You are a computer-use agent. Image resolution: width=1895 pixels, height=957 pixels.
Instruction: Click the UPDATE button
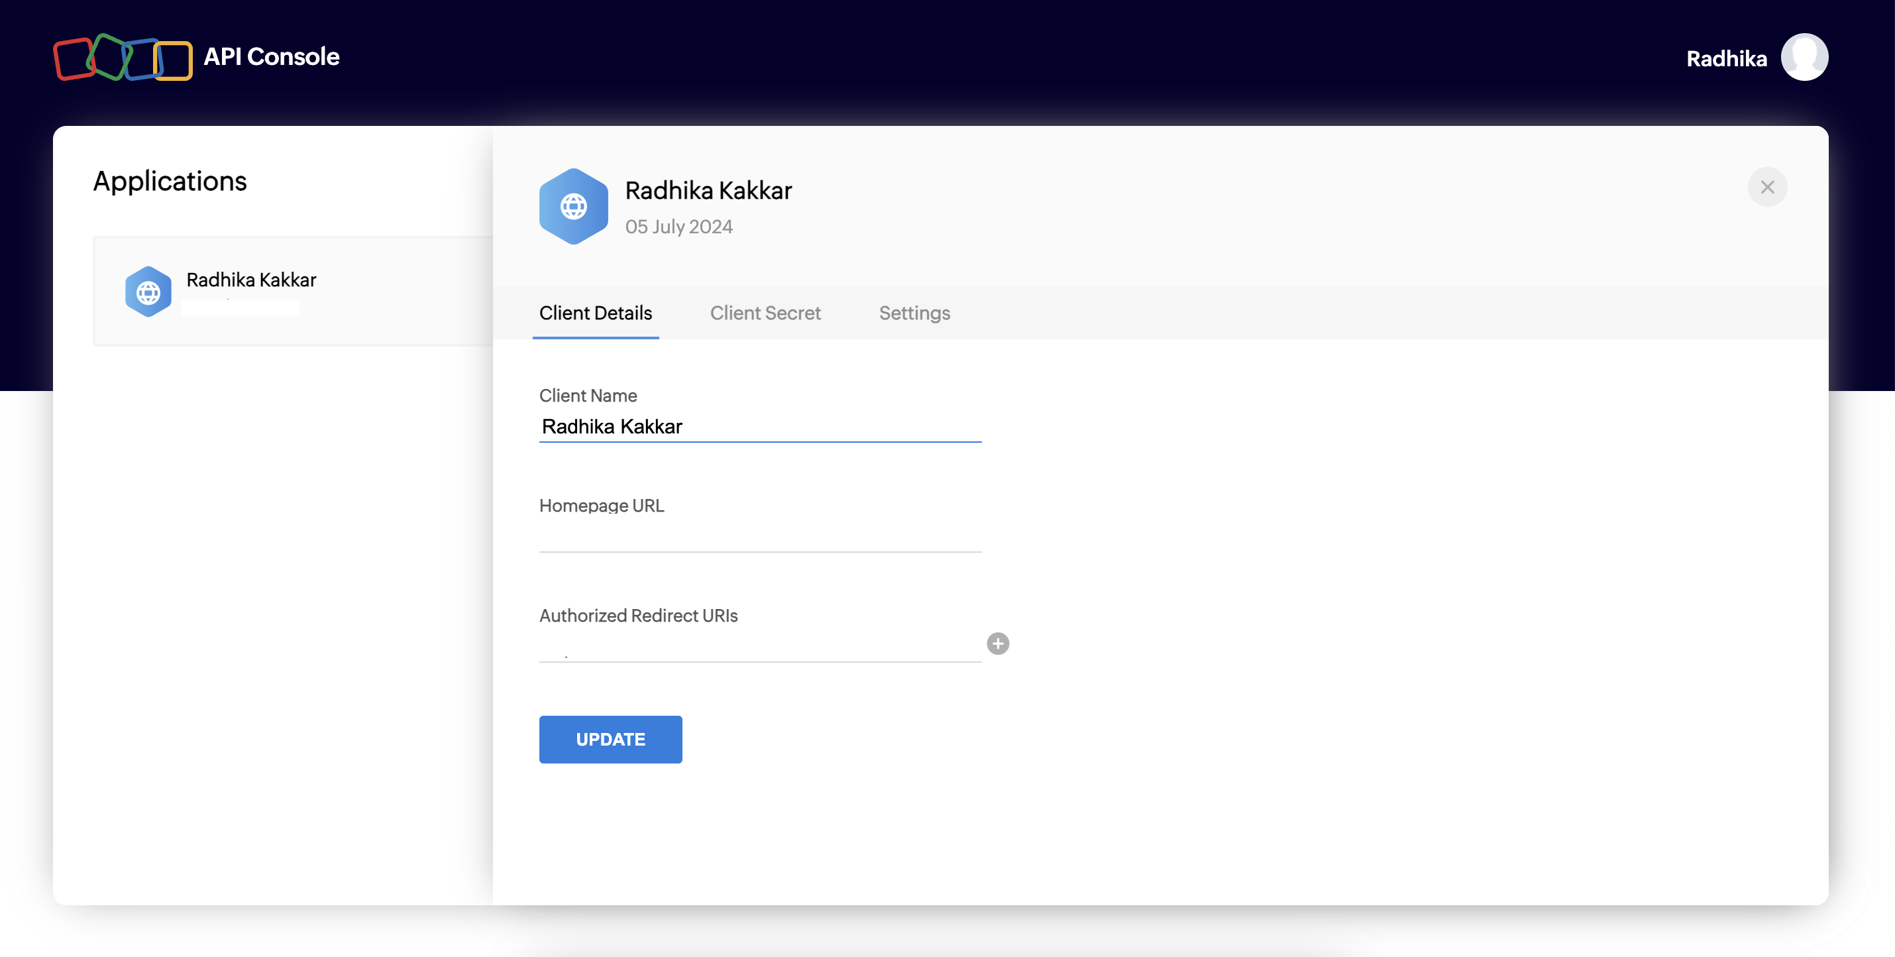click(610, 739)
